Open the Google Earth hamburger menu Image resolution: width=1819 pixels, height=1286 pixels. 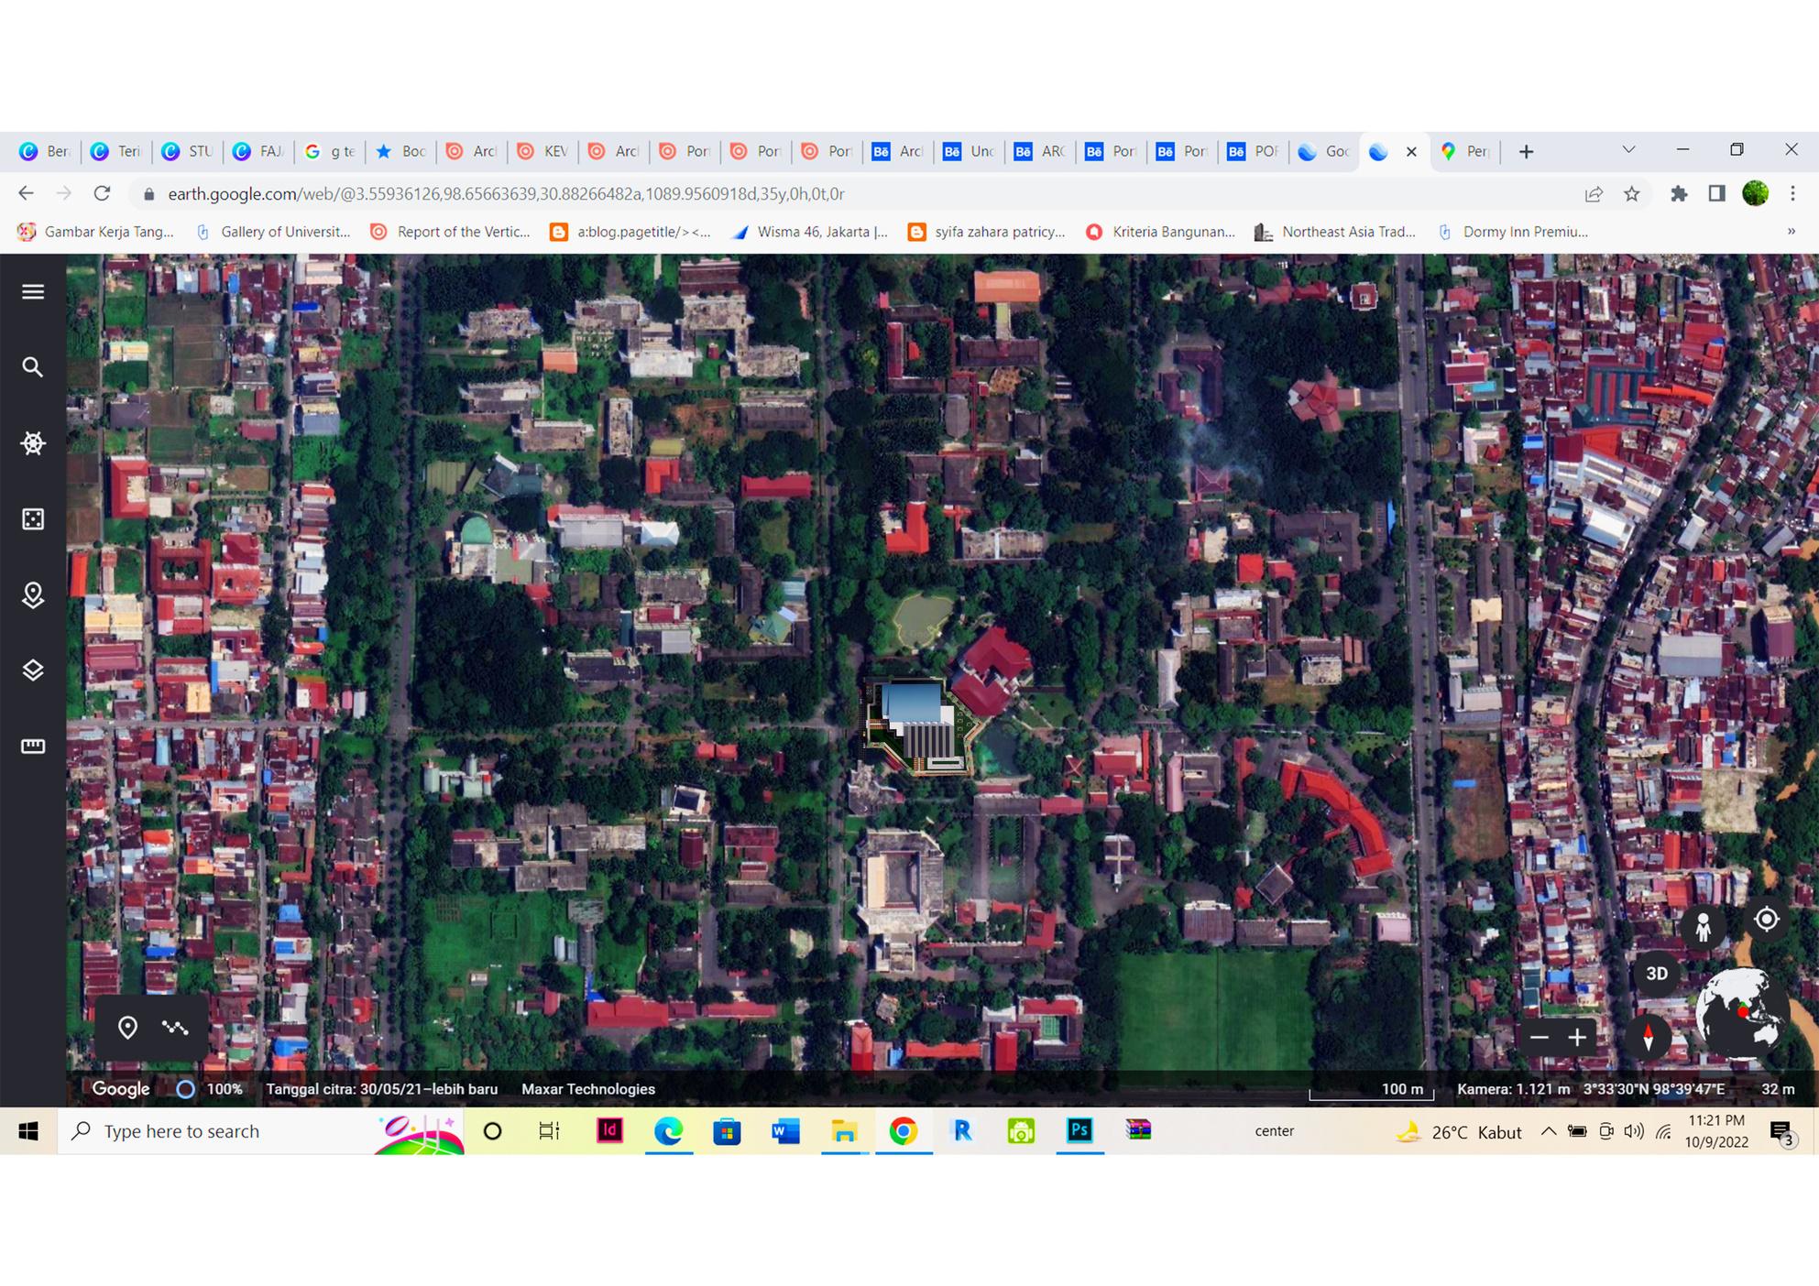(x=33, y=291)
